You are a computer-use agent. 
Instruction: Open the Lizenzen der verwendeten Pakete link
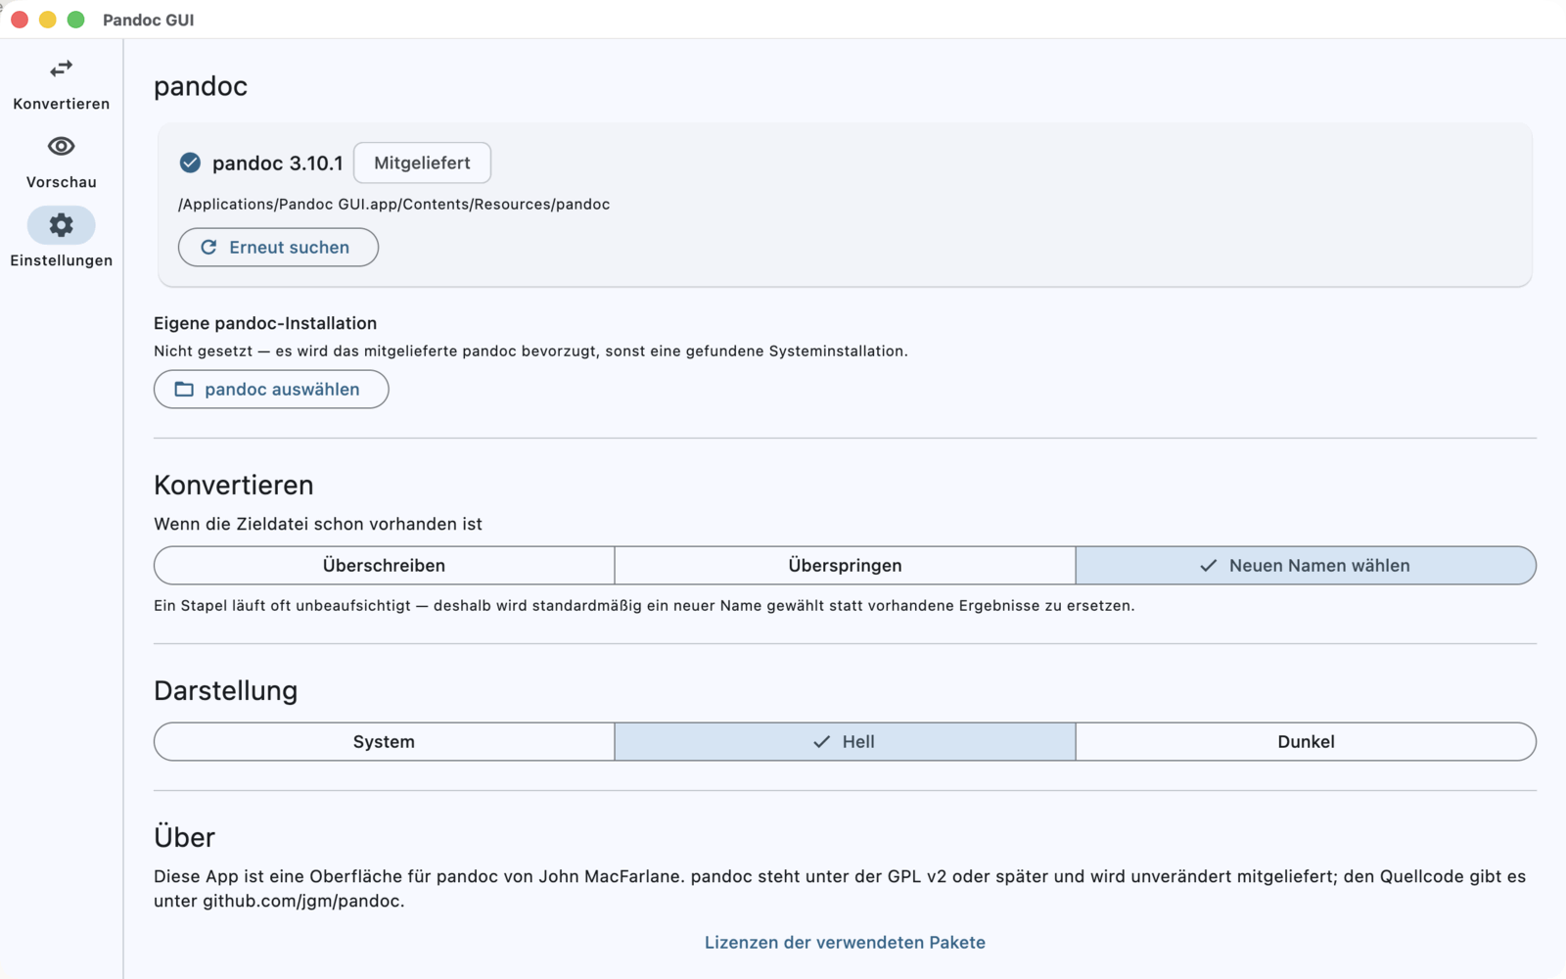click(x=845, y=943)
